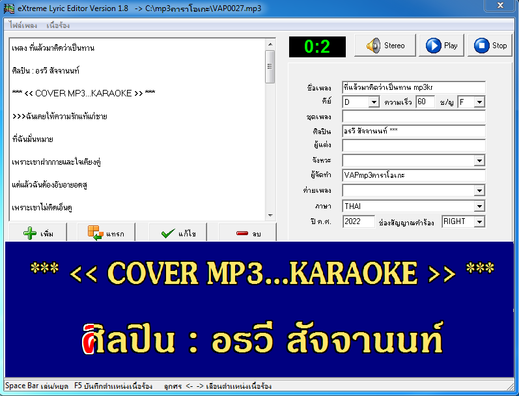519x396 pixels.
Task: Click the แทรก insert button
Action: pos(106,233)
